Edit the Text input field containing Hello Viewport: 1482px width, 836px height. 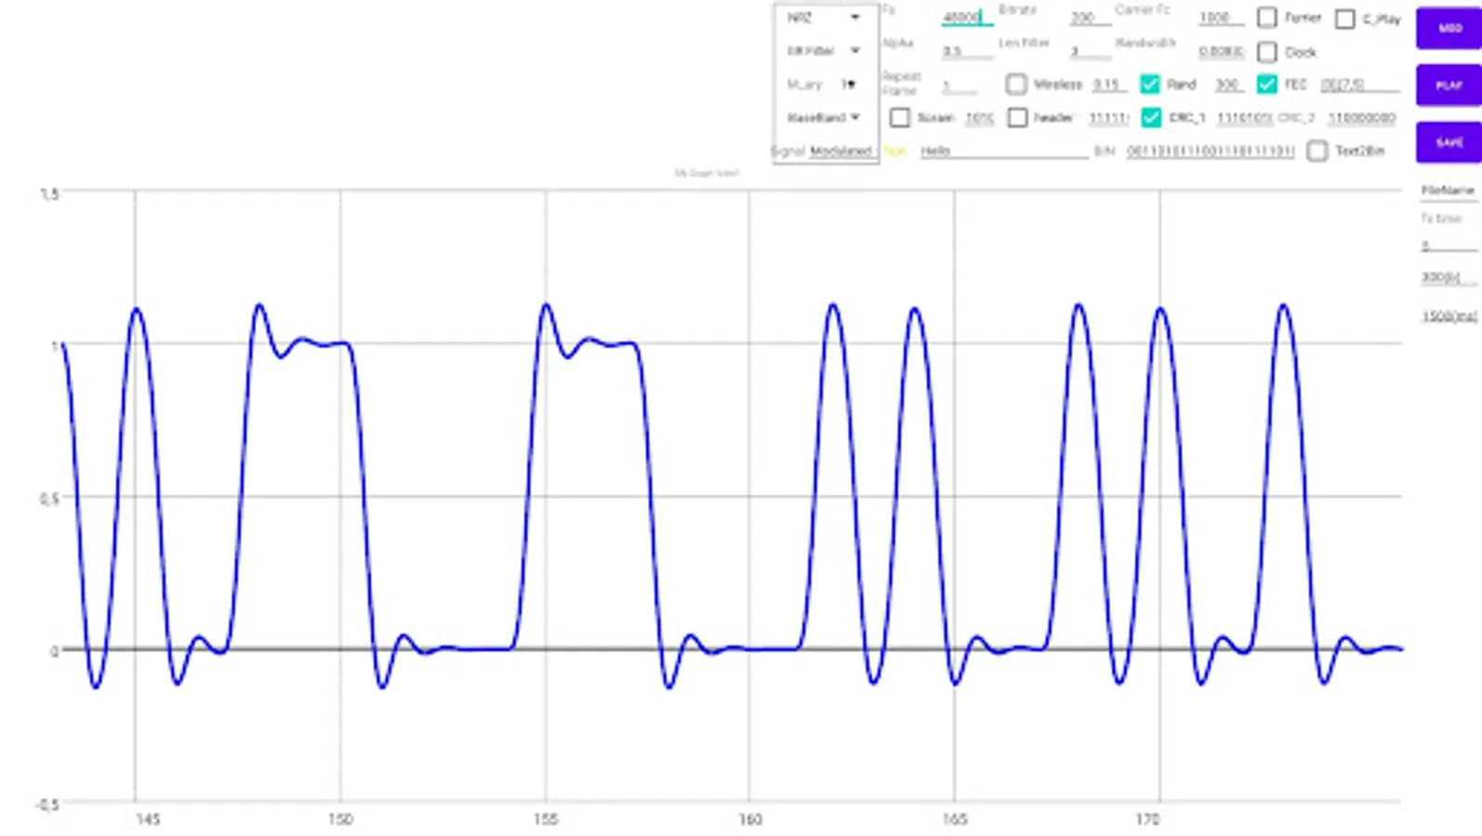pos(1003,150)
